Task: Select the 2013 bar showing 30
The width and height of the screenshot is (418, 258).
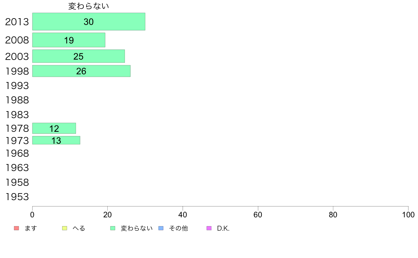Action: tap(89, 21)
